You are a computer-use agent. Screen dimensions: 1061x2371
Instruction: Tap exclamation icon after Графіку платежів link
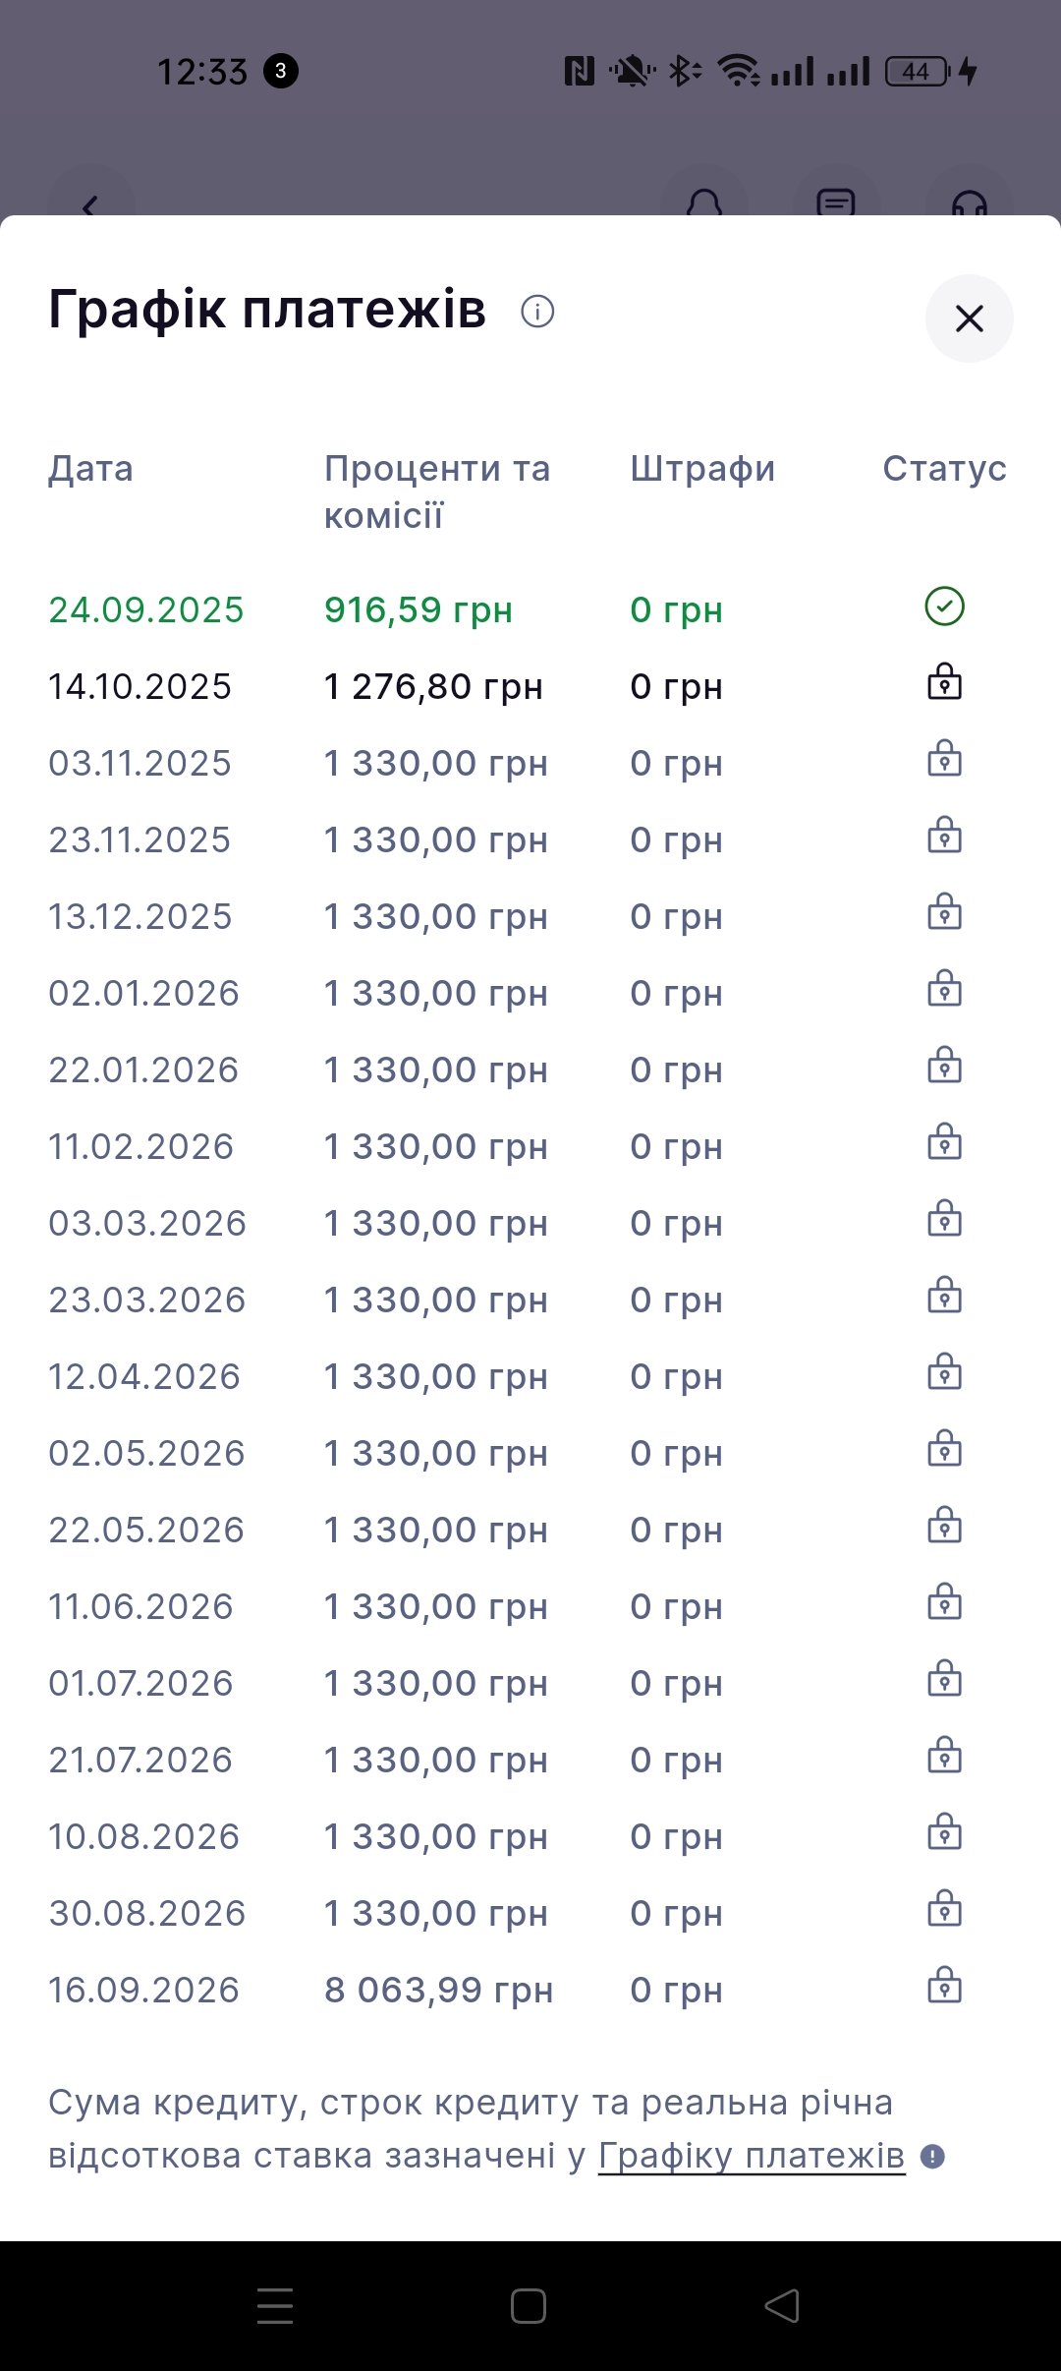pos(932,2157)
